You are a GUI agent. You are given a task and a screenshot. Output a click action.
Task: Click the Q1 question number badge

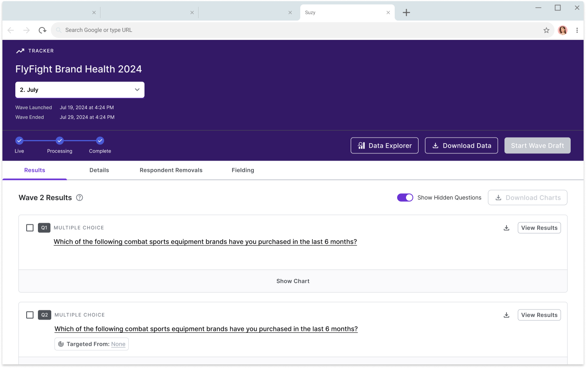(x=44, y=228)
